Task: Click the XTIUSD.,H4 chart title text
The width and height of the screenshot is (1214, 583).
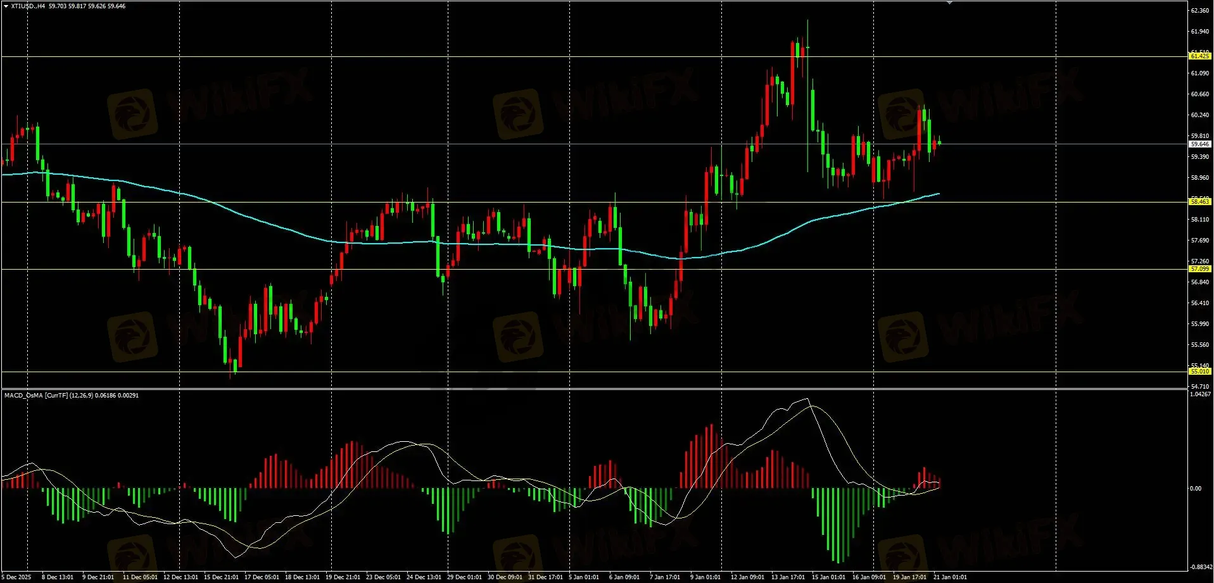Action: 28,6
